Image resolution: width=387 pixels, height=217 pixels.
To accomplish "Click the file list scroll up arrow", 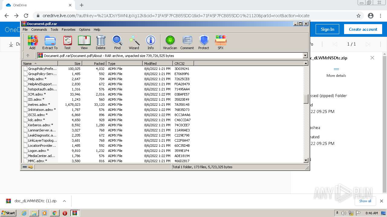I will pos(306,63).
